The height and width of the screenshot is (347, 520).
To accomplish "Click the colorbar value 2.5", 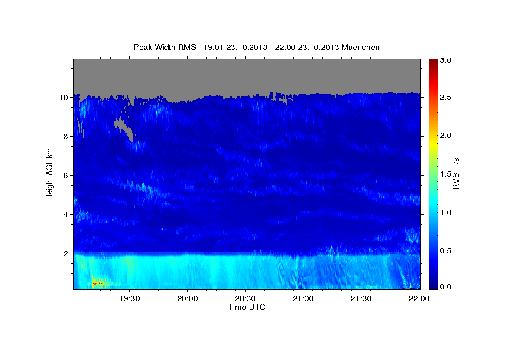I will tap(446, 97).
